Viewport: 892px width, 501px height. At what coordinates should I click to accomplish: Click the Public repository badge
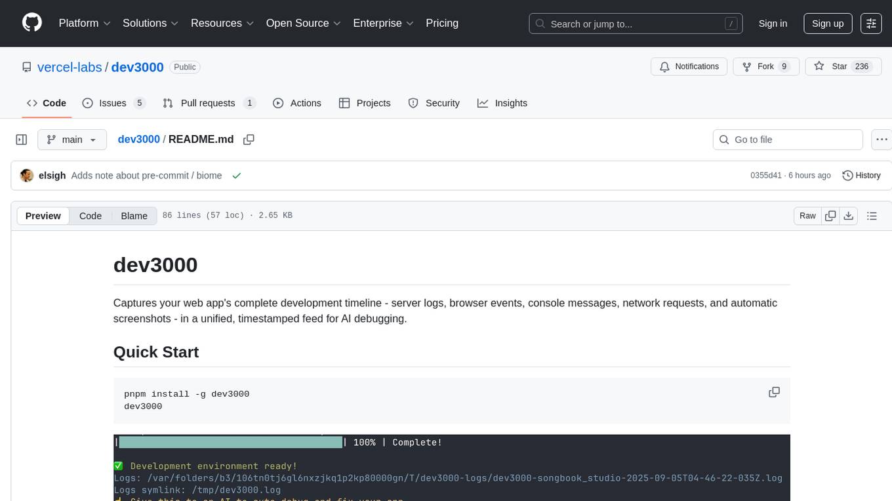pyautogui.click(x=185, y=67)
